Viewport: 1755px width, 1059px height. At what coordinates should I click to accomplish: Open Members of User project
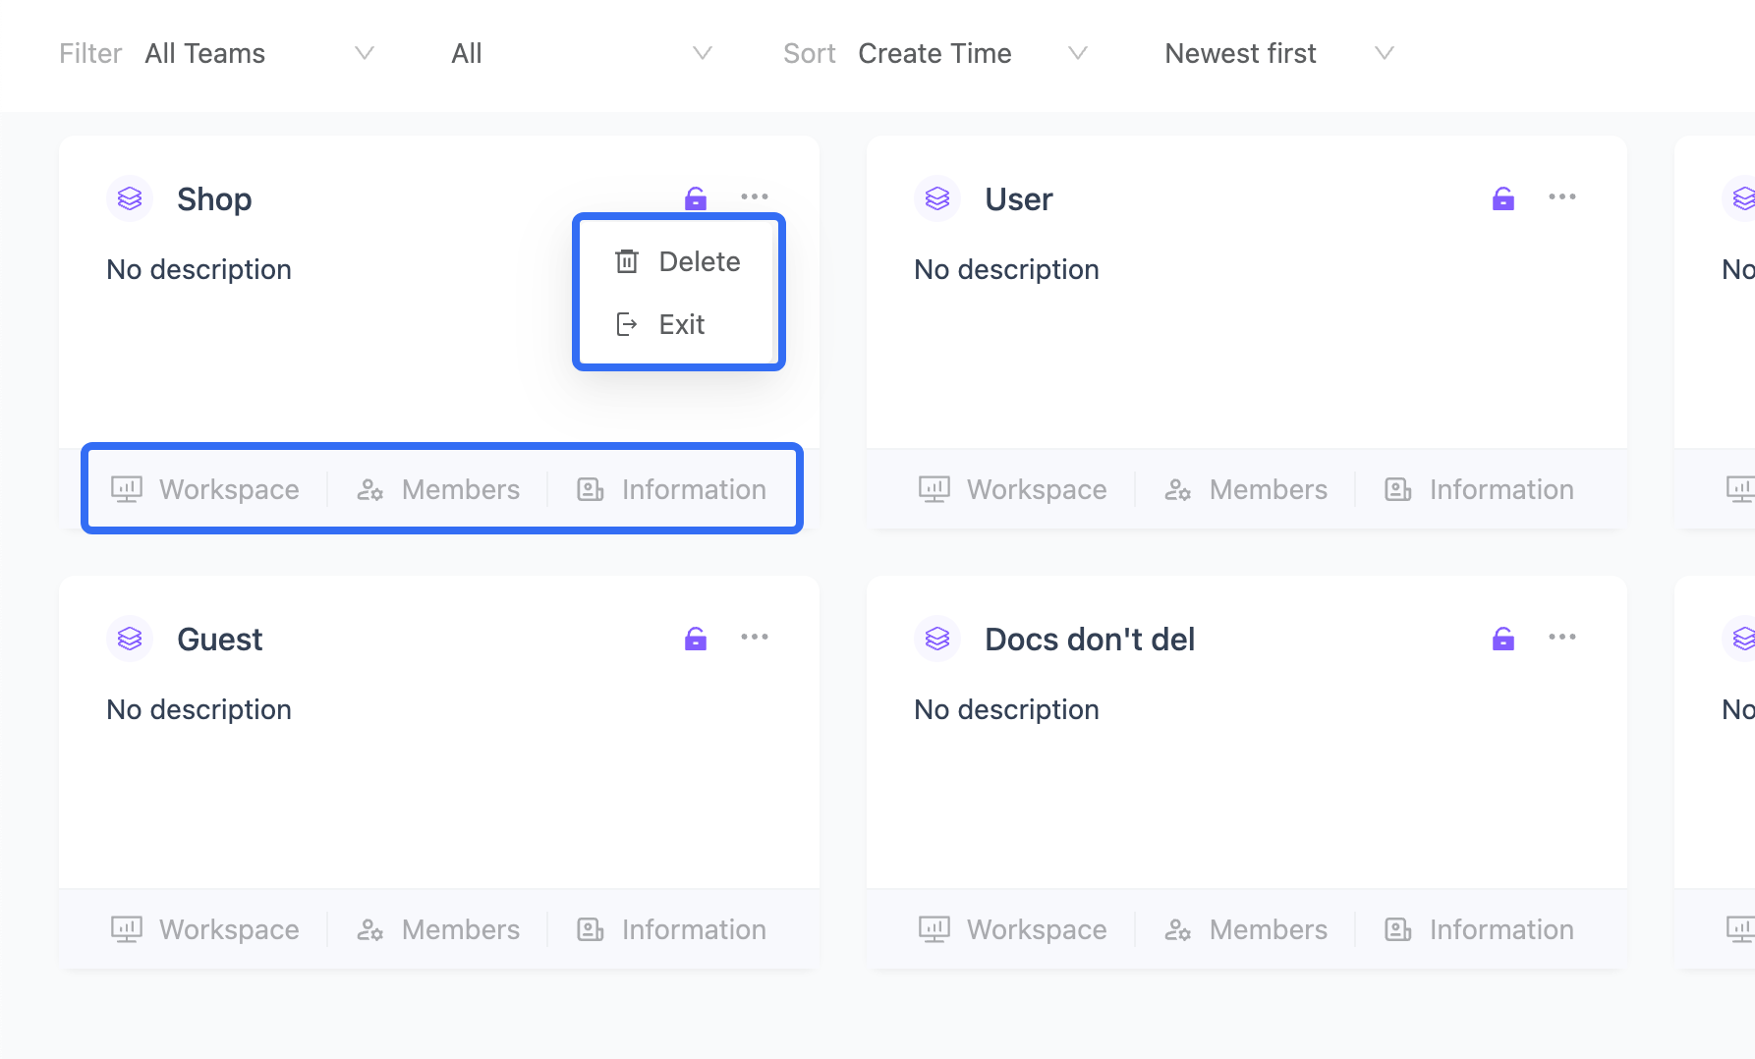pyautogui.click(x=1246, y=489)
